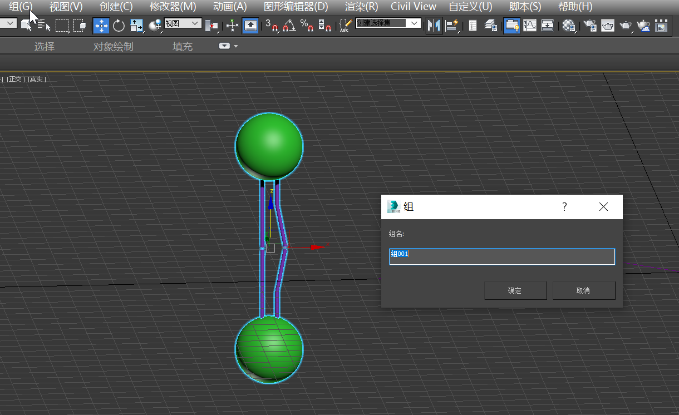Select the top green sphere
679x415 pixels.
(x=269, y=146)
